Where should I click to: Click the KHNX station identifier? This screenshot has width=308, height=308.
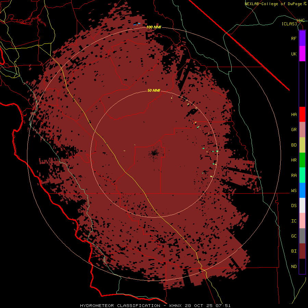176,306
